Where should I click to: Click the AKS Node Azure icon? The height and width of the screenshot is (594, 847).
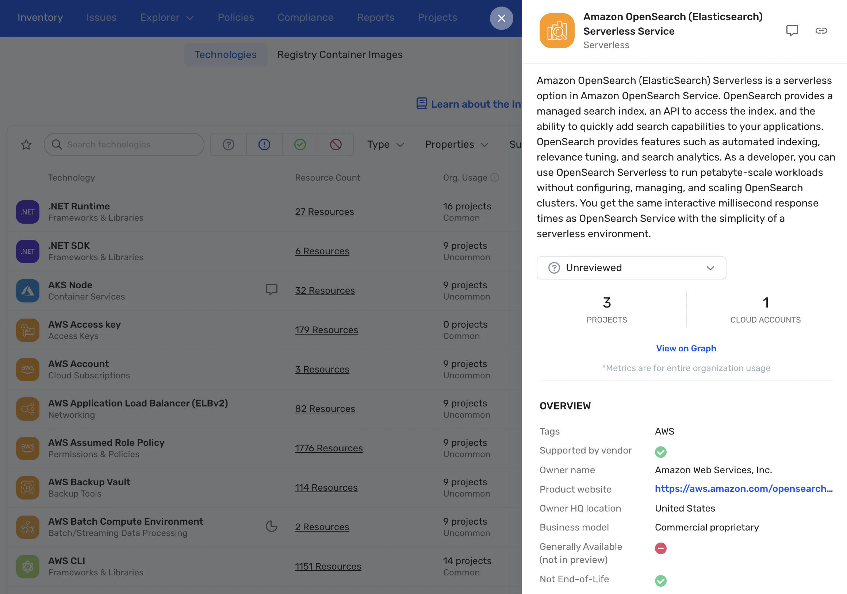pyautogui.click(x=28, y=291)
